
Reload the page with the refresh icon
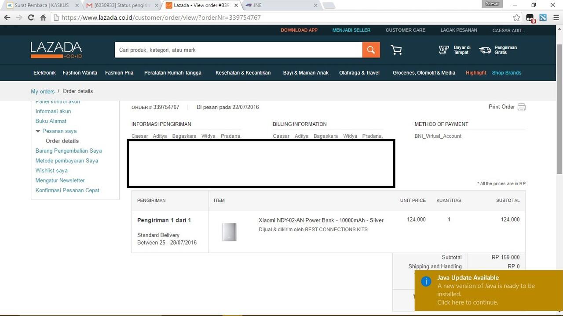[x=31, y=18]
